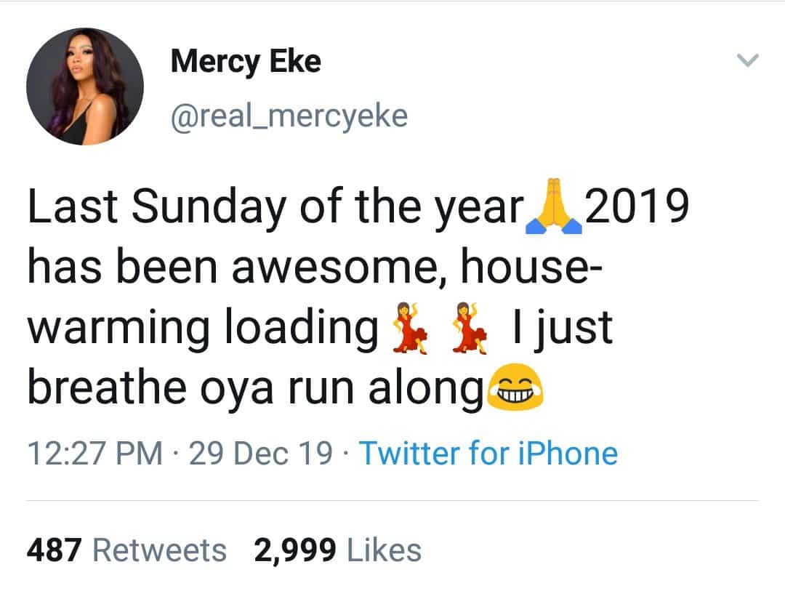Image resolution: width=785 pixels, height=591 pixels.
Task: View the 487 Retweets list
Action: pyautogui.click(x=126, y=550)
